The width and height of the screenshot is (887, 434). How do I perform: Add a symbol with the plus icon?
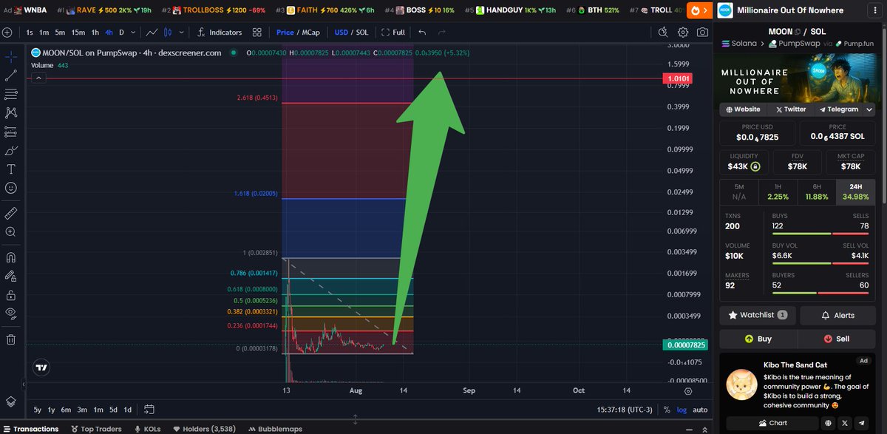tap(7, 33)
